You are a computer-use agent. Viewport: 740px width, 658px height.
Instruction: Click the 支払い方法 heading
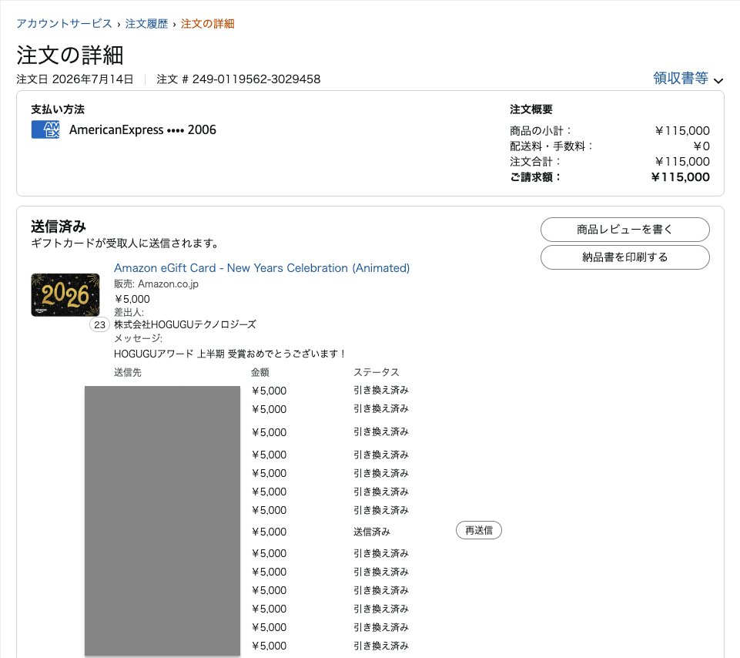(x=58, y=109)
